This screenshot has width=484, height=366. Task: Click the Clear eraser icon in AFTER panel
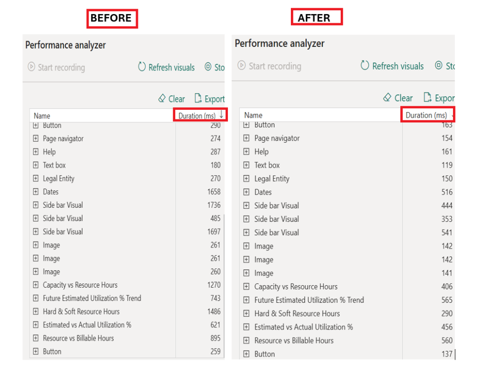click(387, 98)
